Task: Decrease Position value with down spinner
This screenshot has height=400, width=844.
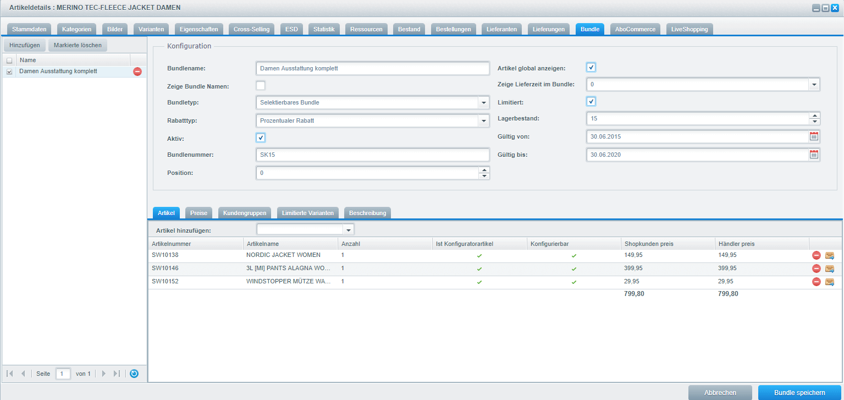Action: [484, 176]
